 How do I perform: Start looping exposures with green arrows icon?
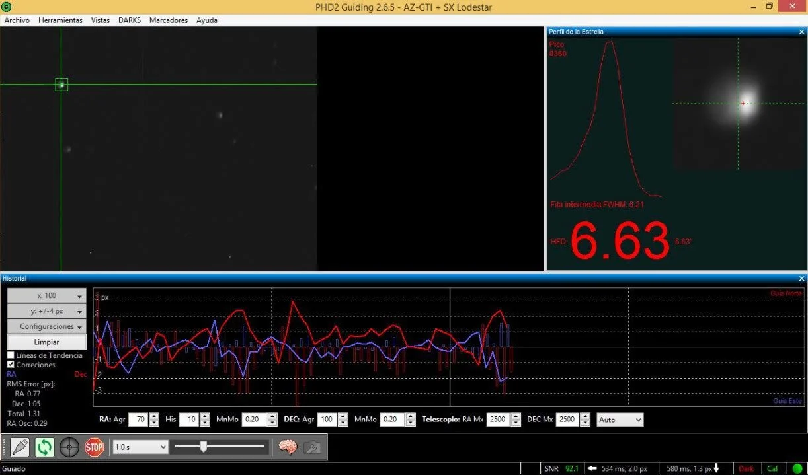44,447
